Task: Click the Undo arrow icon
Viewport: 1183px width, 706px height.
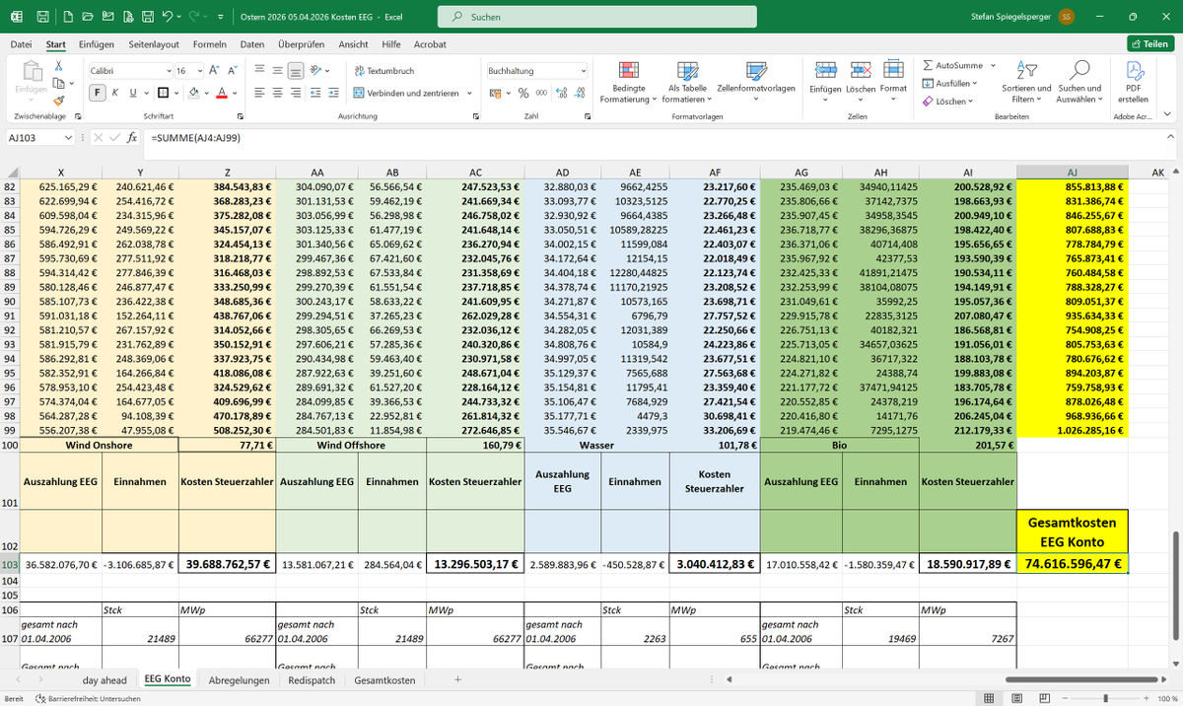Action: pos(168,17)
